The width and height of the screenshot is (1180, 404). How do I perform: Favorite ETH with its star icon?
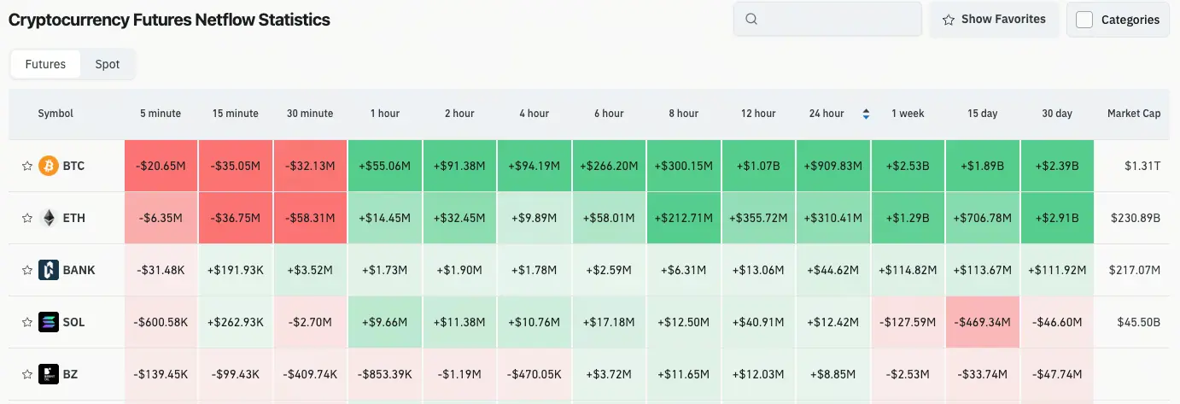pyautogui.click(x=27, y=218)
